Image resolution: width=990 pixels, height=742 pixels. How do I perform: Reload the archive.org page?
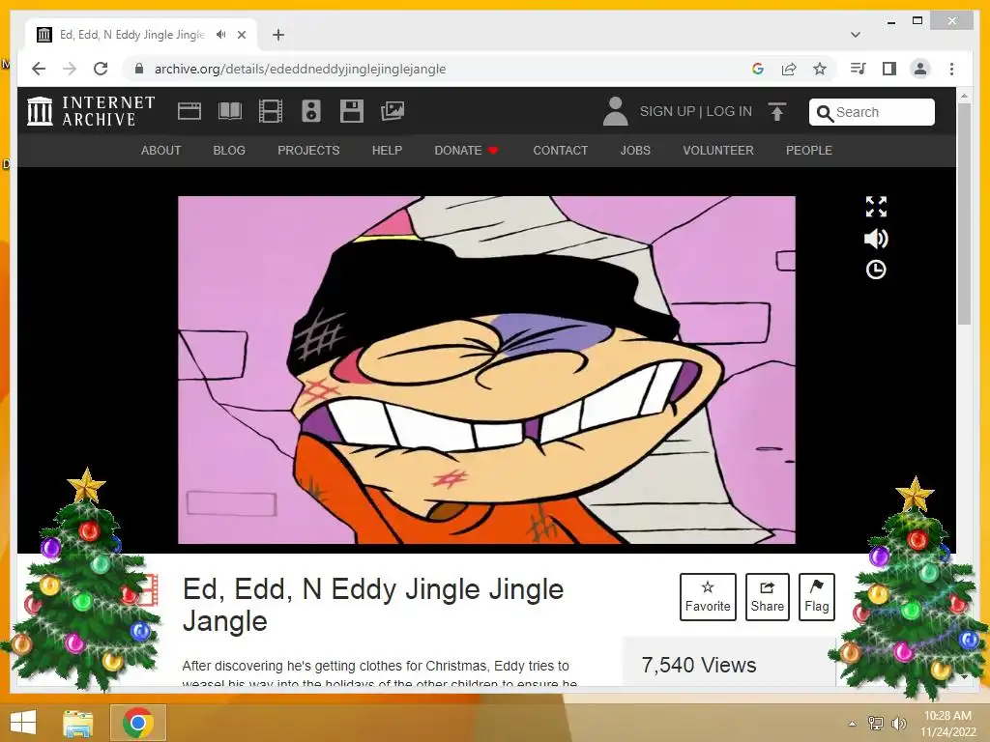(101, 69)
